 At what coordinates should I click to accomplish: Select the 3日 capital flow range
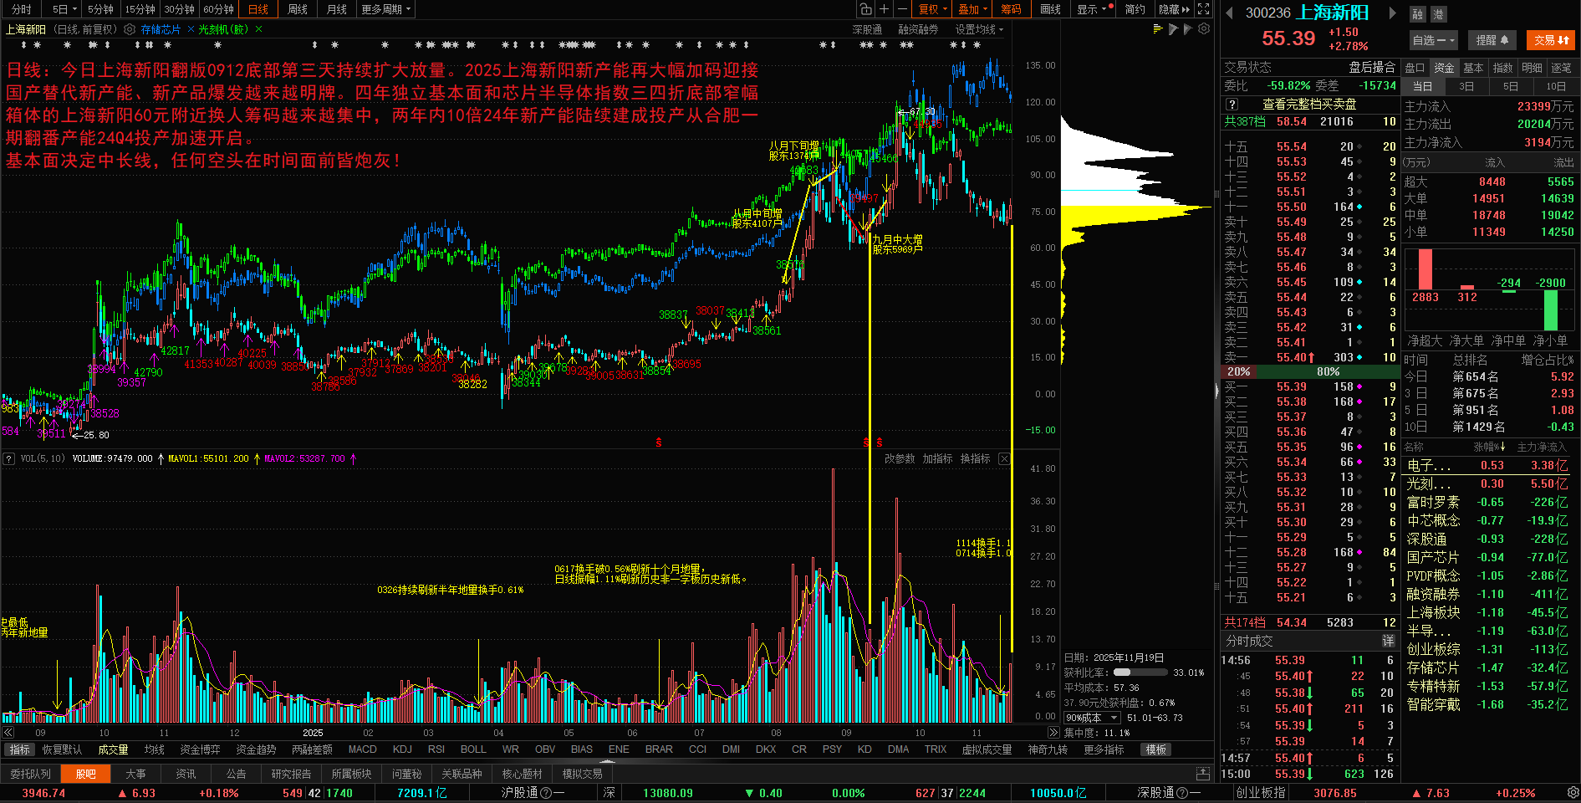[1466, 86]
